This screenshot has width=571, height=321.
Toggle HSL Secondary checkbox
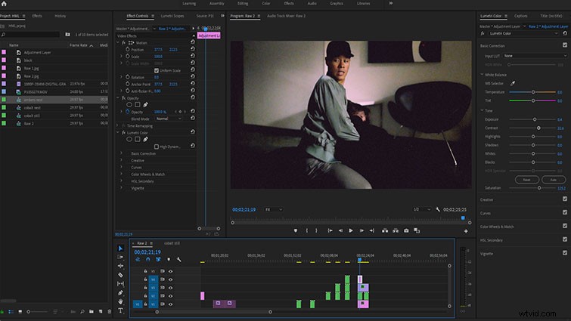[565, 239]
